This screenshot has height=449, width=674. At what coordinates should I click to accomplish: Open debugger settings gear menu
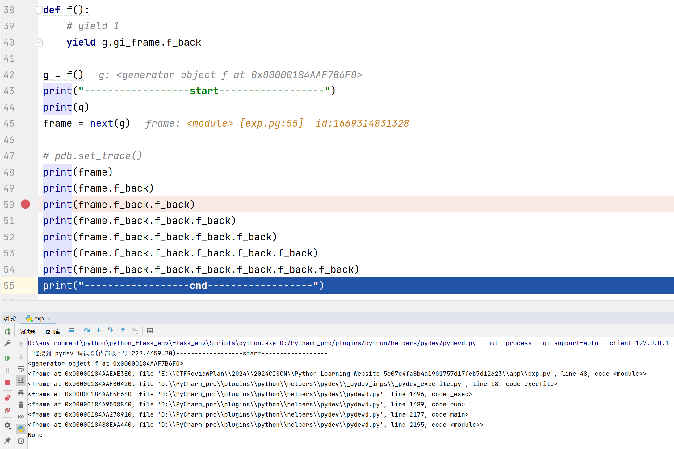[x=8, y=426]
